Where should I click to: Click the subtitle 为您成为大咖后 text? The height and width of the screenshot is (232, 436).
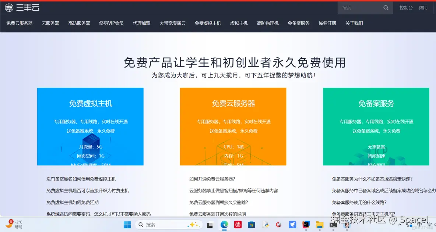pos(233,75)
